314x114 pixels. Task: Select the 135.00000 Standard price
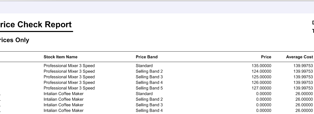261,66
